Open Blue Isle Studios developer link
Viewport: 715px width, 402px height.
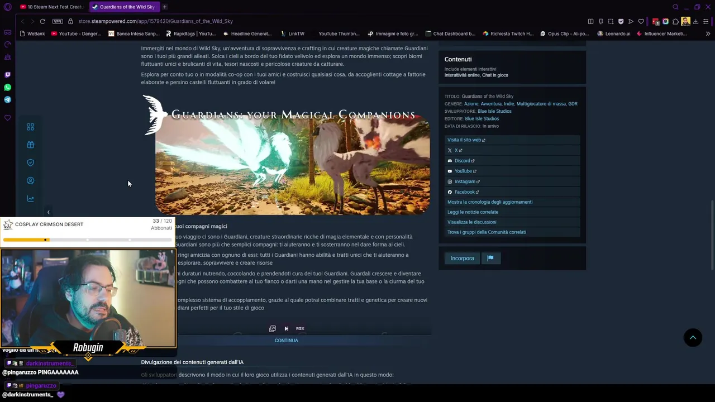coord(494,111)
